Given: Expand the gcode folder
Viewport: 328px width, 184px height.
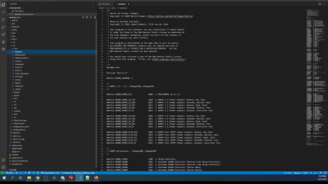Looking at the screenshot, I should 16,96.
